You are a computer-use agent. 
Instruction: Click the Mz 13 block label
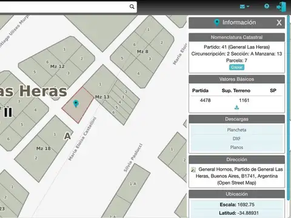pyautogui.click(x=102, y=97)
